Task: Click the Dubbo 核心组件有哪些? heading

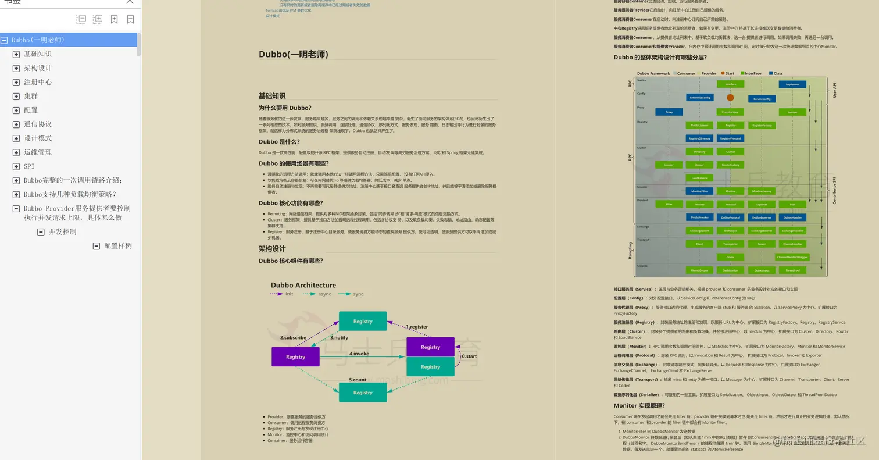Action: pyautogui.click(x=291, y=261)
